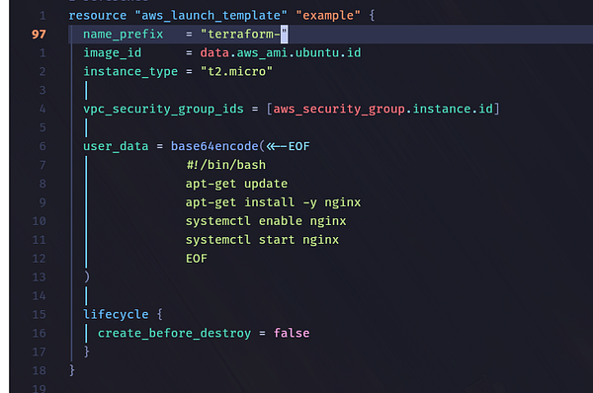Click the opening heredoc <<-EOF marker
This screenshot has width=593, height=393.
click(x=288, y=146)
